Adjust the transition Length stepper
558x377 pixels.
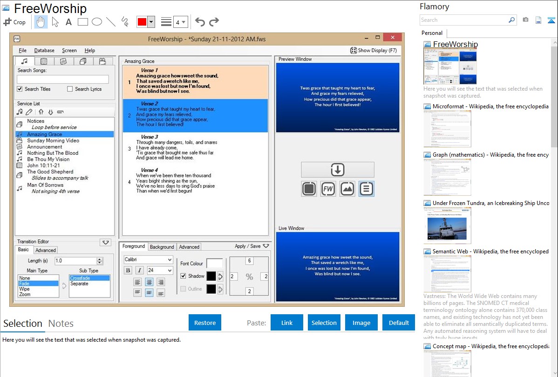(100, 261)
